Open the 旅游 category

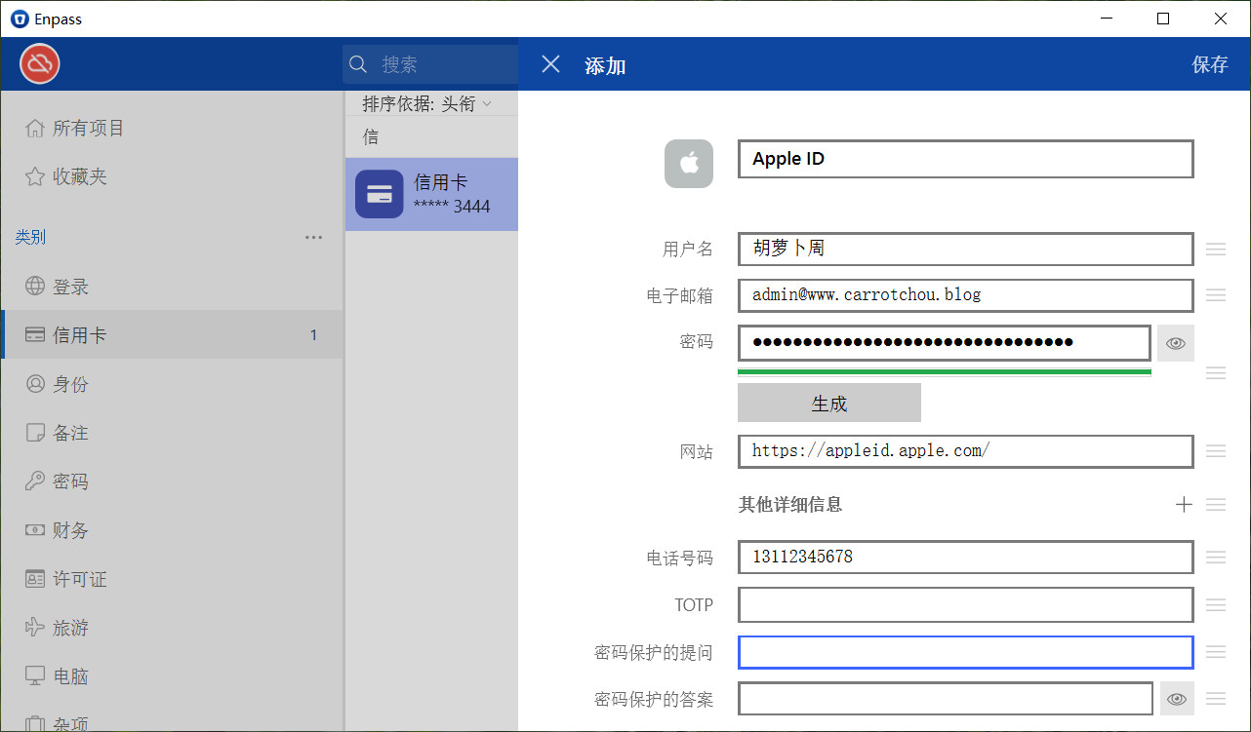172,628
